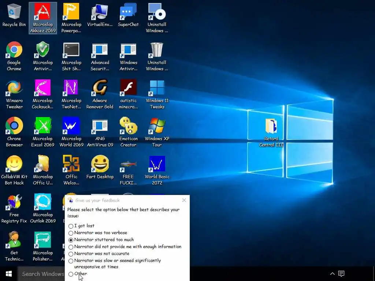Open CollabVM Kit Bot Hack icon
The image size is (375, 281).
[14, 171]
